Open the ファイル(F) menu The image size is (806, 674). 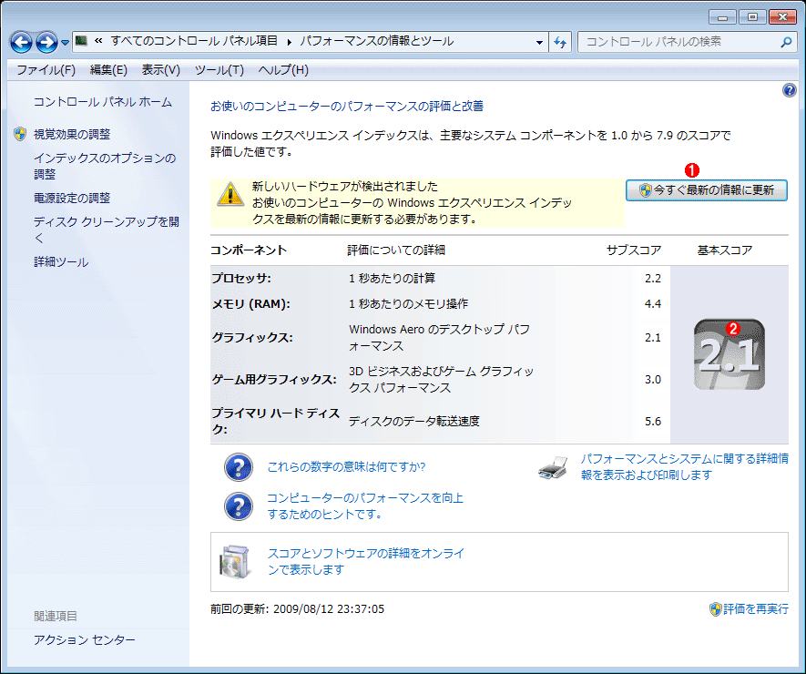tap(46, 70)
